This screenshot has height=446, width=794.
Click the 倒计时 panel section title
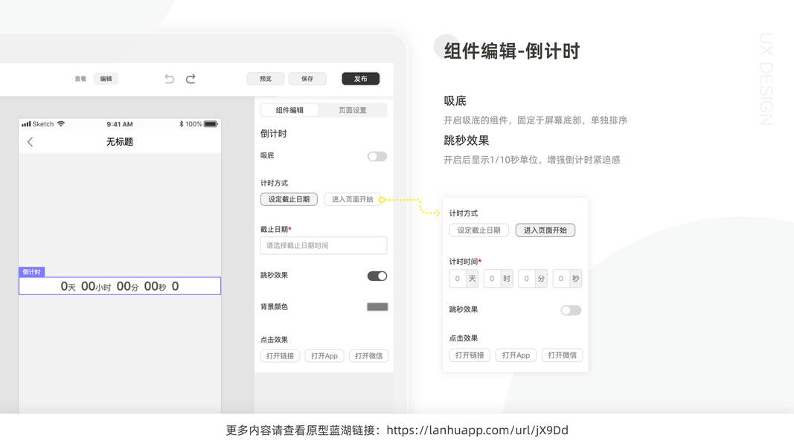coord(273,134)
